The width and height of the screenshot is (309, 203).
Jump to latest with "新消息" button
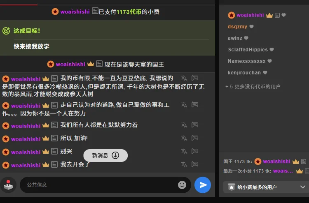[x=105, y=155]
